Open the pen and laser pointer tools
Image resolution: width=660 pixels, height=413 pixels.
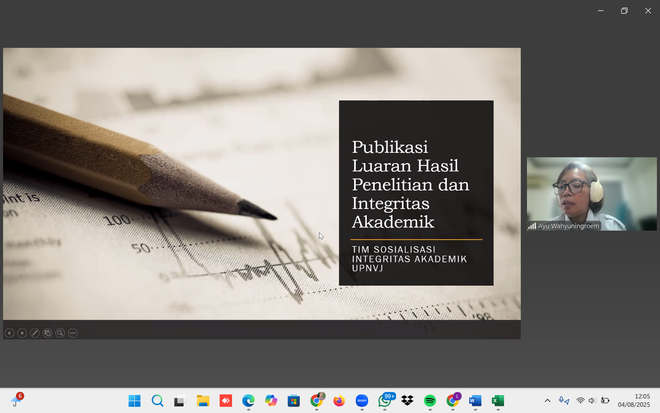pos(35,333)
